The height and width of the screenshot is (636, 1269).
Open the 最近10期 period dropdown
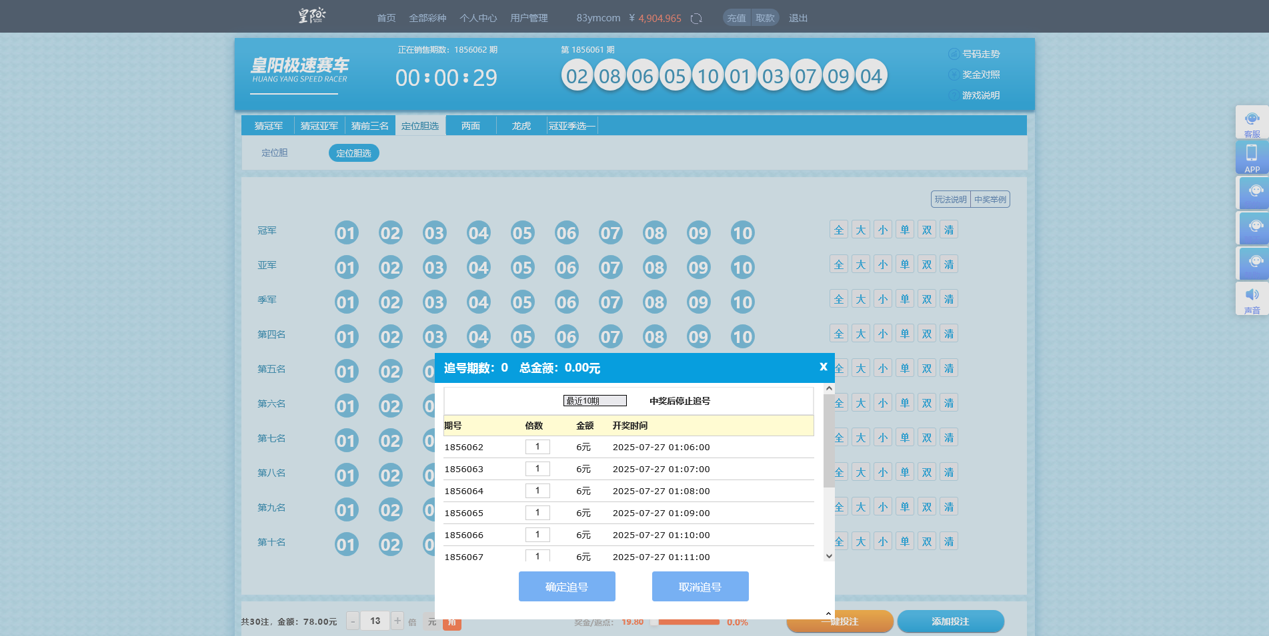coord(595,401)
